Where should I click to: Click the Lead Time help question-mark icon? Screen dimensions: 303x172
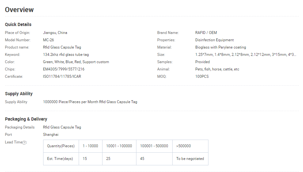(x=24, y=142)
